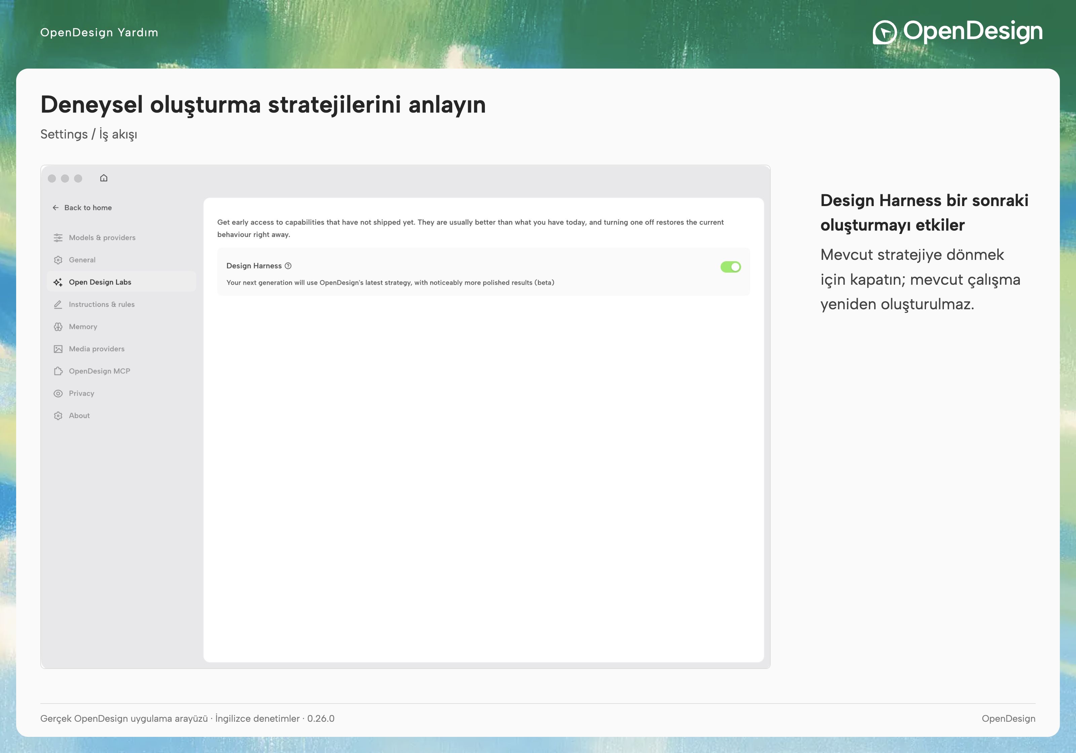
Task: Open the Memory settings page
Action: click(x=121, y=327)
